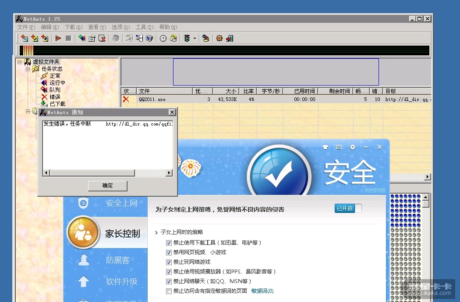Uncheck 禁用网页视频、小游戏 checkbox
Viewport: 460px width, 302px height.
(x=169, y=252)
